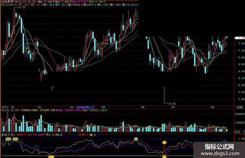Click the 日线 daily period label

239,107
